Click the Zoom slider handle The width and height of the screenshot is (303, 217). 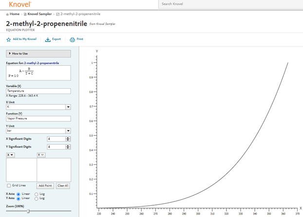click(28, 211)
